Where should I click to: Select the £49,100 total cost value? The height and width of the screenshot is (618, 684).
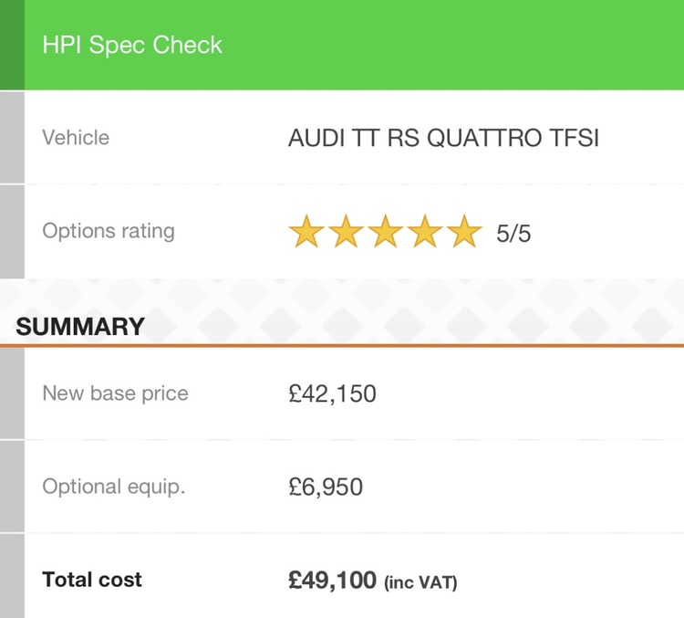pyautogui.click(x=332, y=581)
